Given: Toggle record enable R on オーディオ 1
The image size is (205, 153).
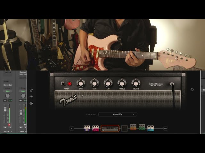Looking at the screenshot, I should point(9,125).
